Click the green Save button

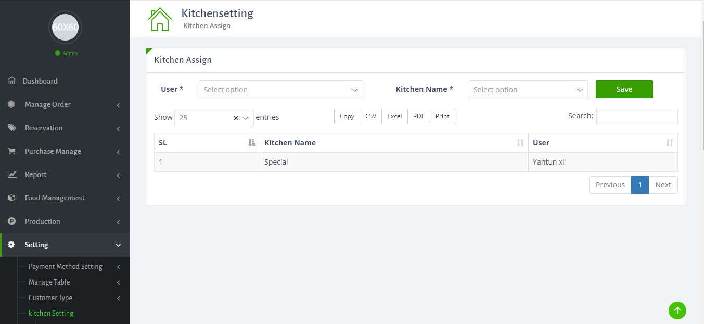tap(624, 89)
